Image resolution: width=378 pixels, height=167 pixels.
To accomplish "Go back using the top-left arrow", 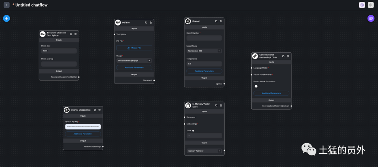I will coord(7,5).
